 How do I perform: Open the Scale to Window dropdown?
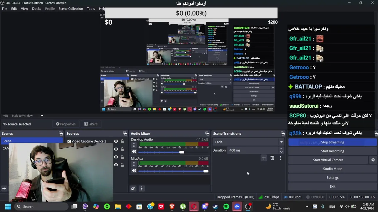(27, 115)
